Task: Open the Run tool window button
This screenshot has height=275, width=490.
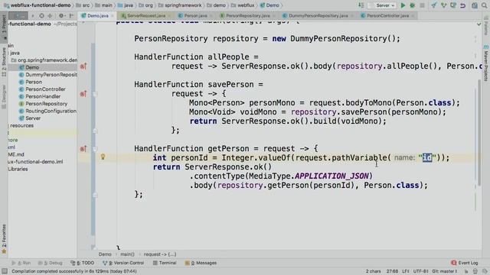Action: pyautogui.click(x=21, y=263)
